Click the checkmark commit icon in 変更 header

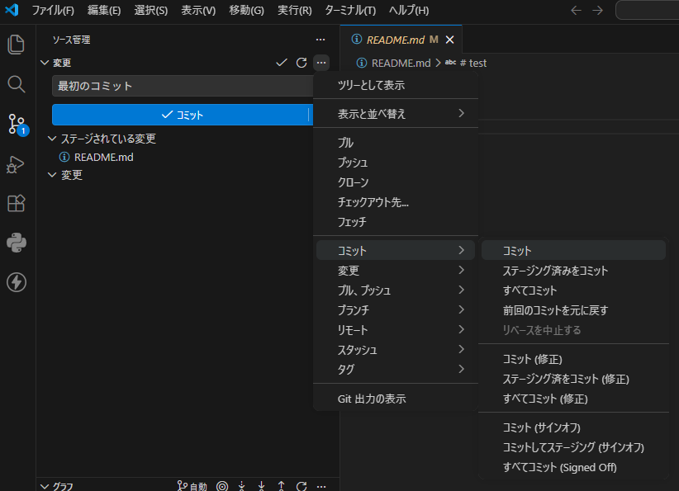click(x=282, y=63)
